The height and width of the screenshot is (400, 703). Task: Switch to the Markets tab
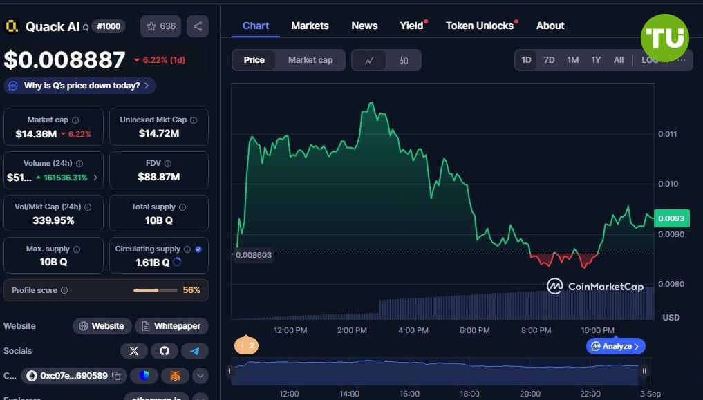pos(310,26)
